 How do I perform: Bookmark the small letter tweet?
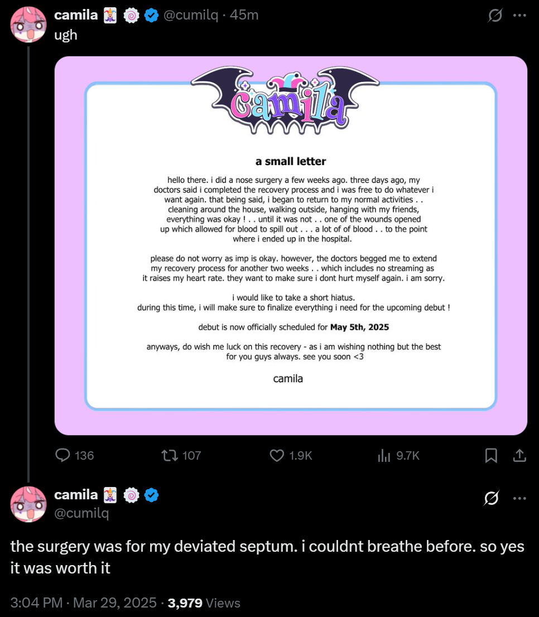pyautogui.click(x=491, y=455)
